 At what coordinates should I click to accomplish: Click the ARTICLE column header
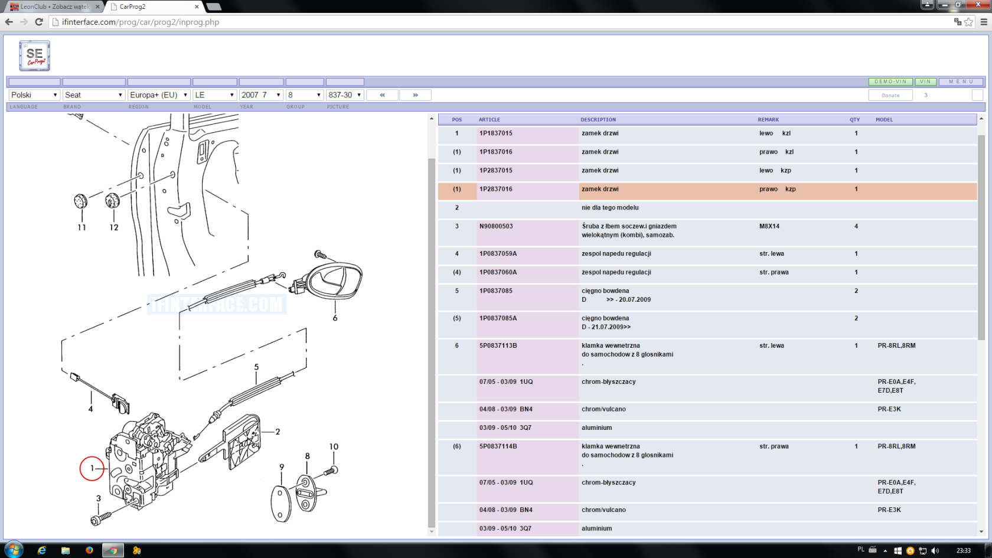tap(490, 120)
